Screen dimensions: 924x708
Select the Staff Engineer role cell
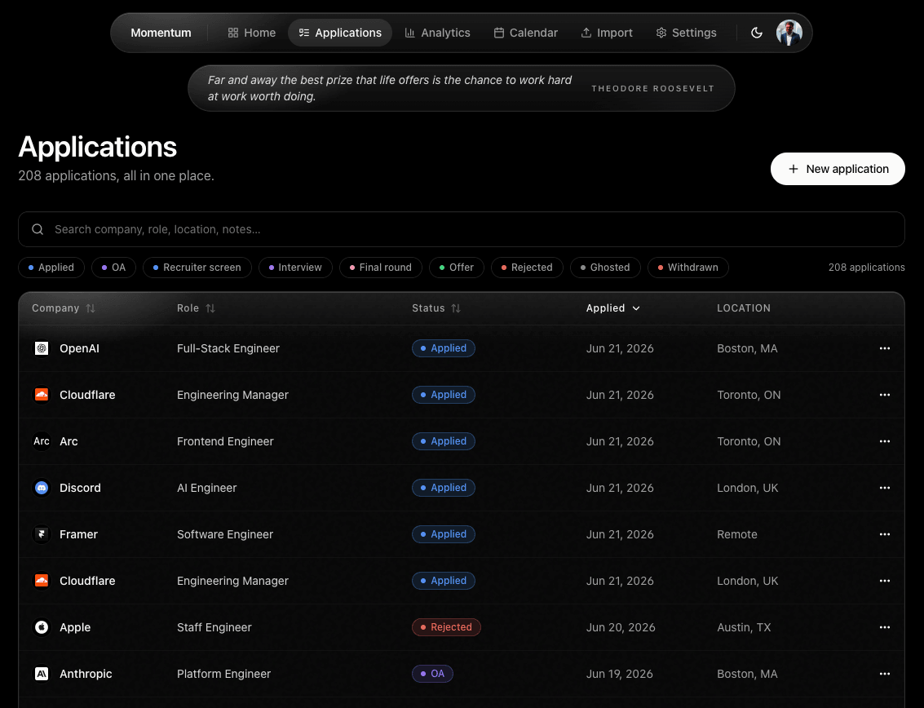[x=214, y=627]
